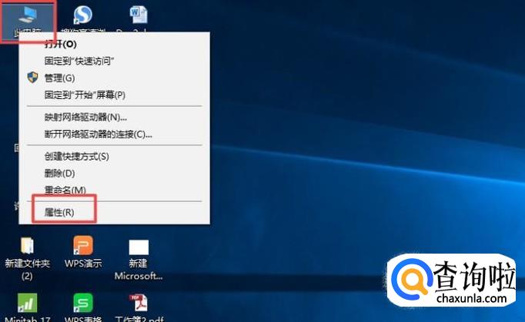
Task: Select the 工作簿2.pdf file icon
Action: point(139,303)
